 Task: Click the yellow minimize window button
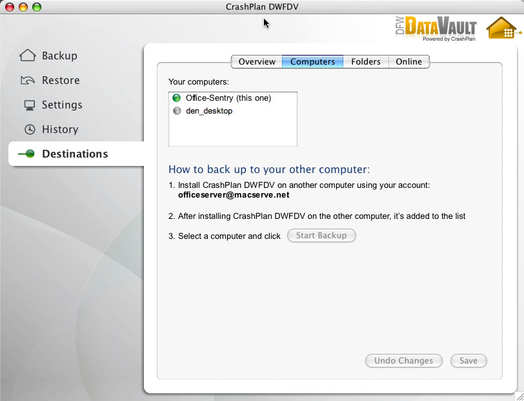[23, 7]
